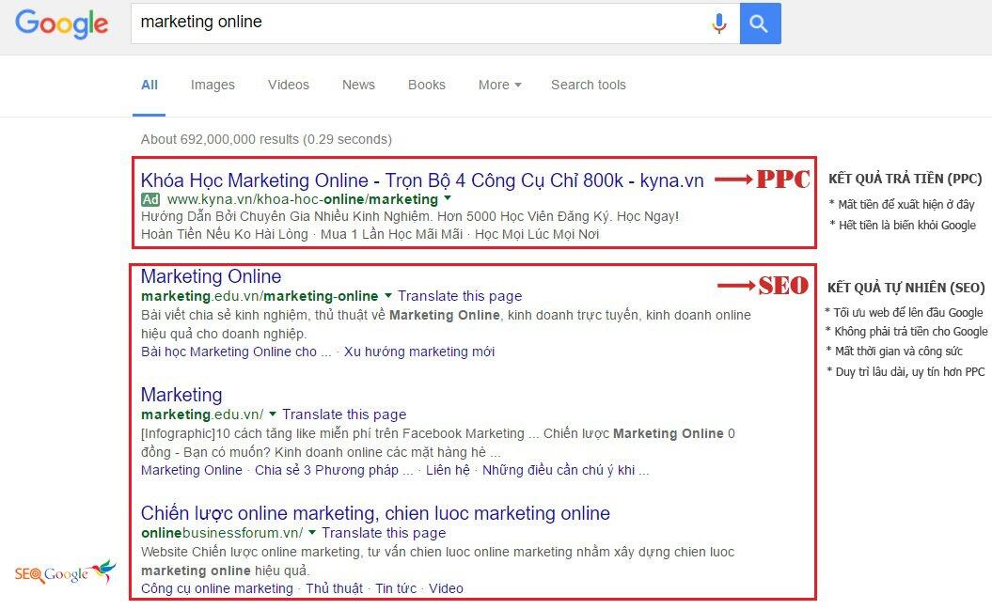Click Translate this page for marketing.edu.vn/marketing-online
The image size is (992, 610).
point(460,296)
